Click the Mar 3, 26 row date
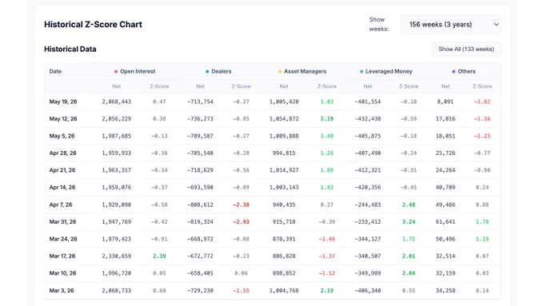544x306 pixels. pyautogui.click(x=62, y=290)
